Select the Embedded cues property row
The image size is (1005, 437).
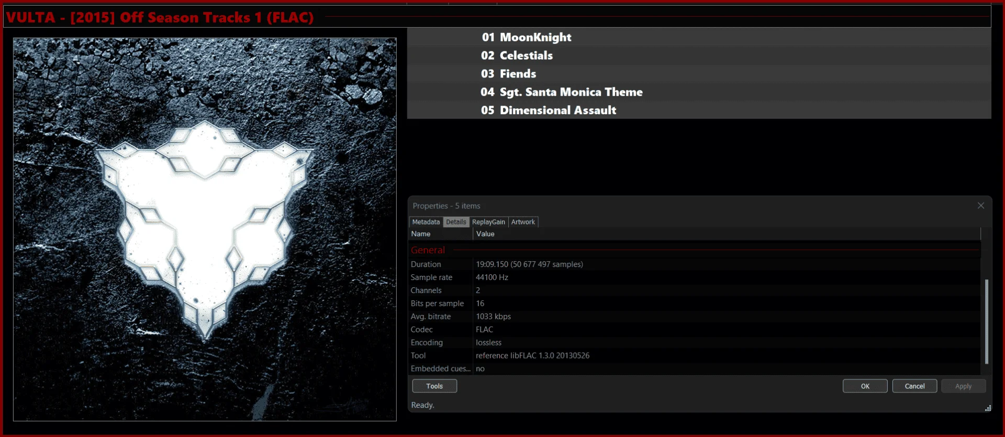click(x=695, y=369)
